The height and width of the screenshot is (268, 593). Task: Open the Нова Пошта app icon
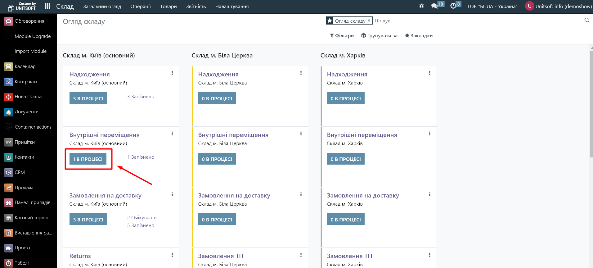pos(8,97)
